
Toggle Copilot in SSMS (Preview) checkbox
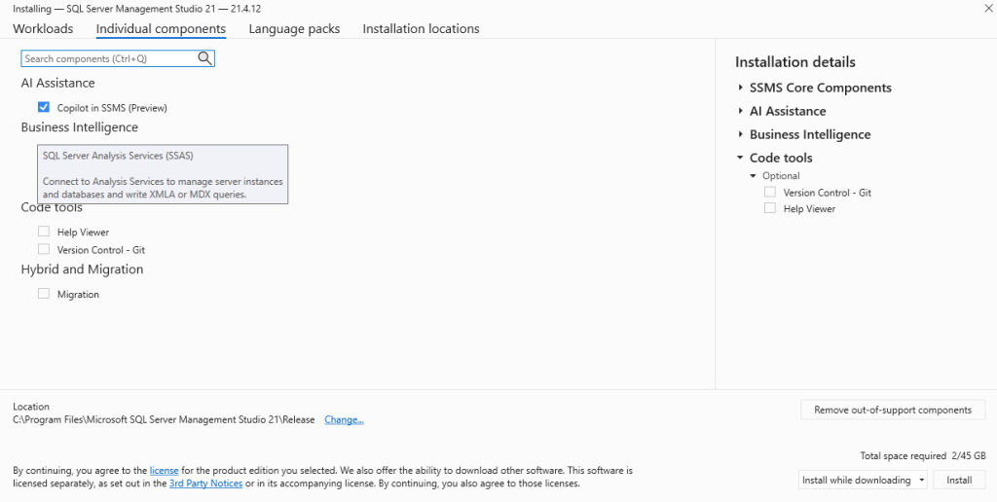(x=44, y=108)
